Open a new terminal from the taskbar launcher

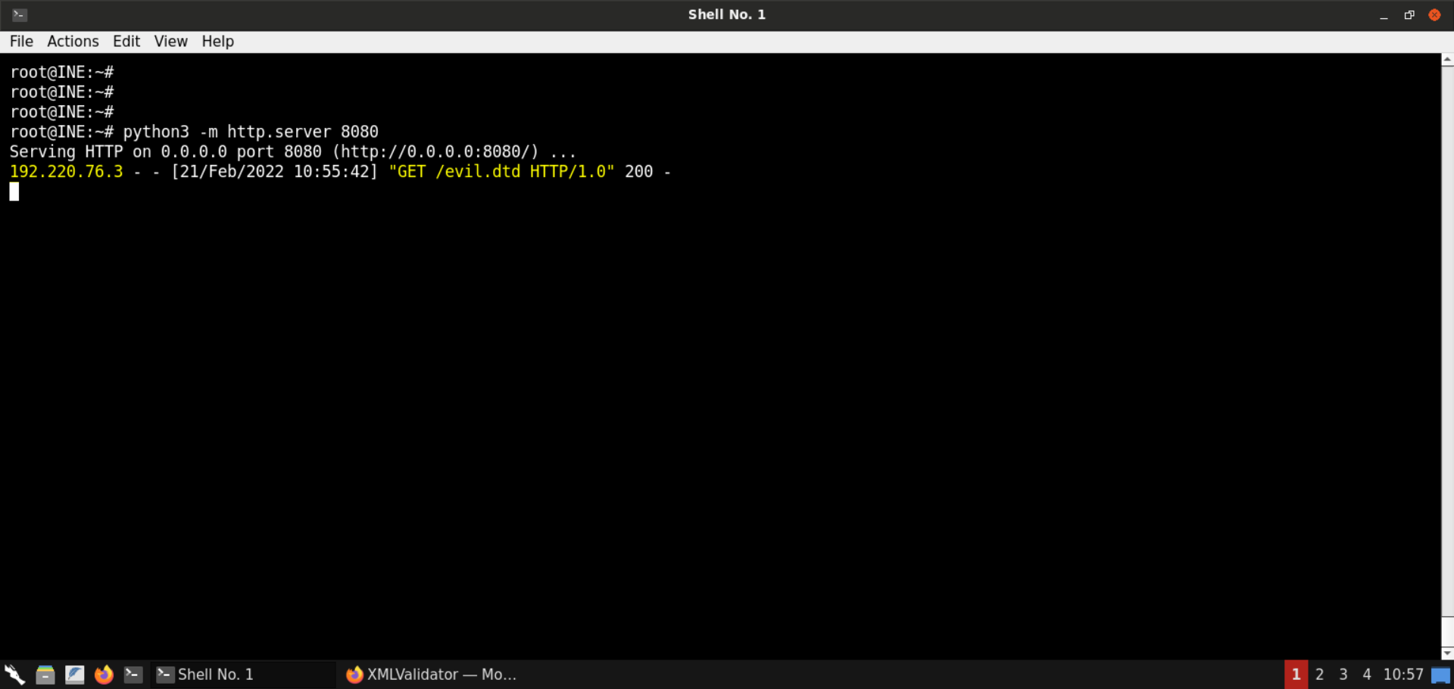[x=133, y=674]
